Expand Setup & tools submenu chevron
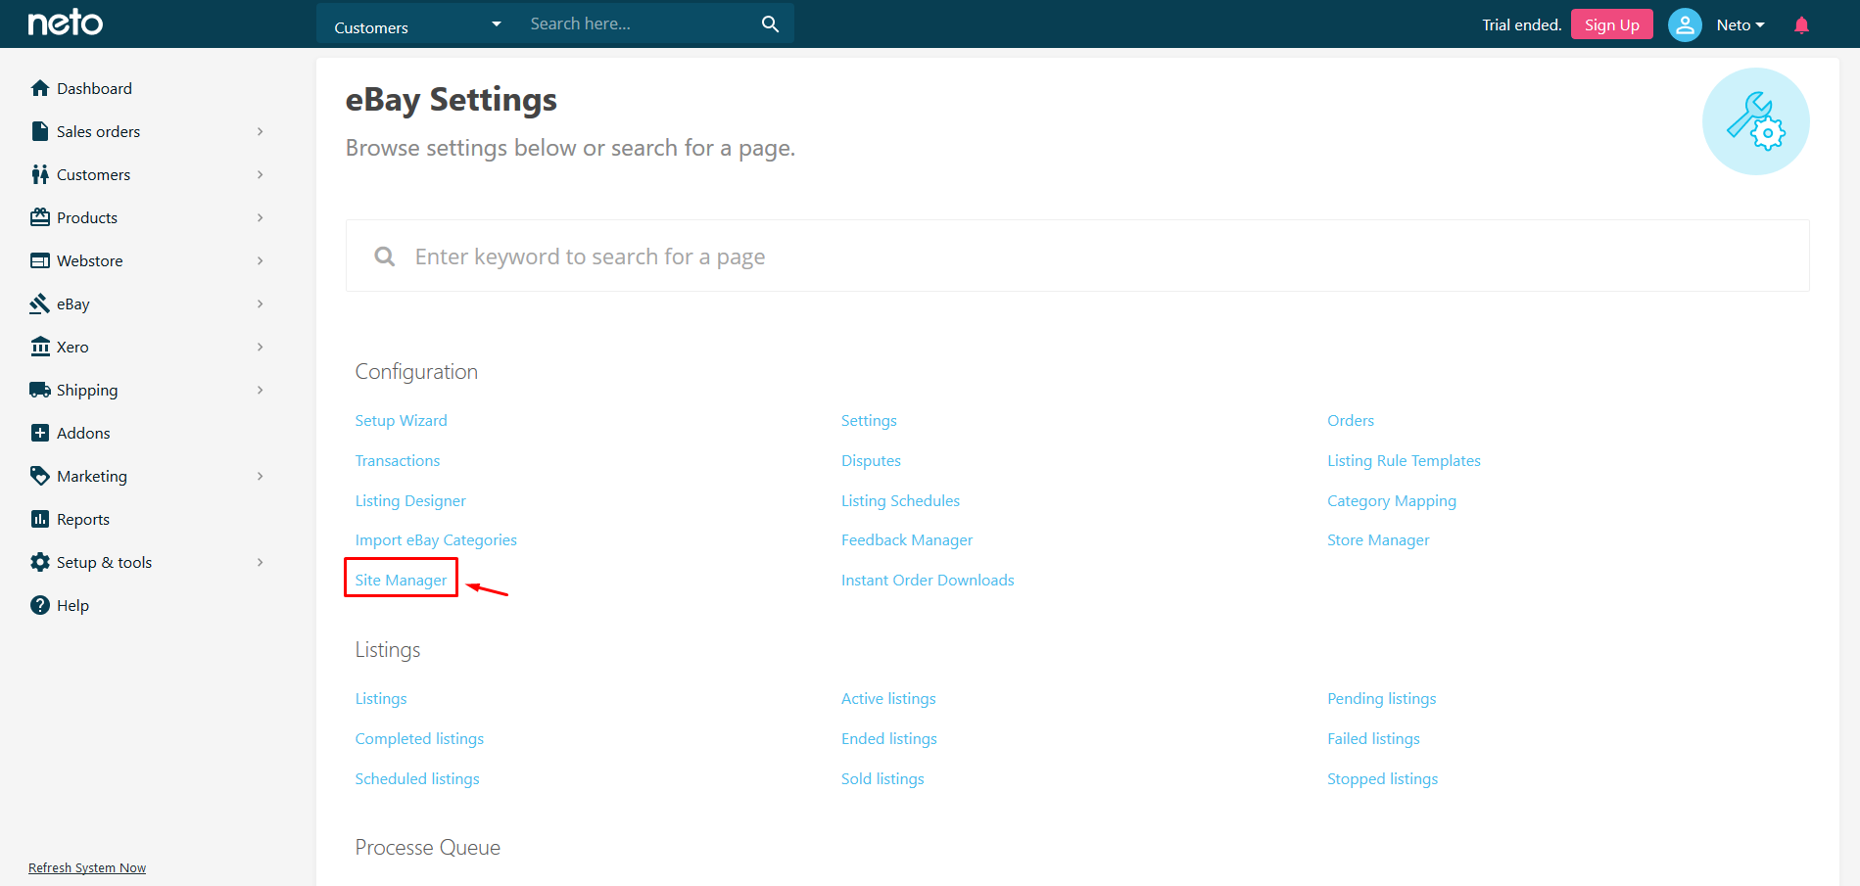 click(261, 562)
